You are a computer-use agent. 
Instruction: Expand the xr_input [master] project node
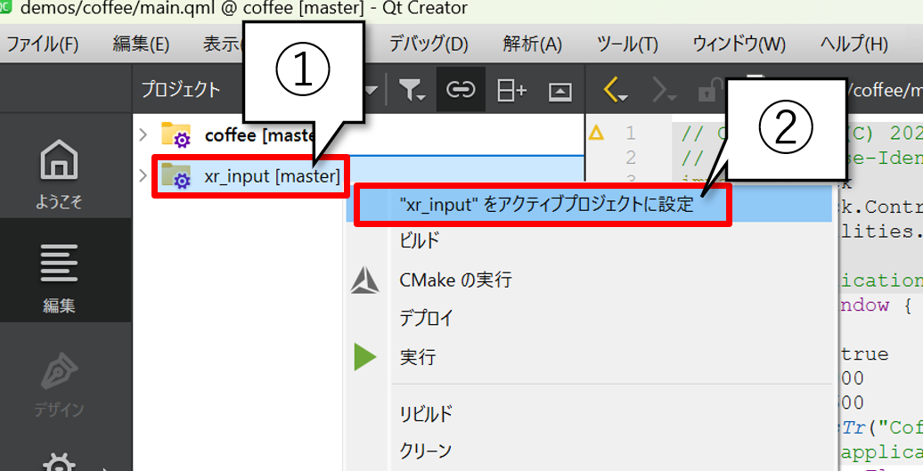143,176
